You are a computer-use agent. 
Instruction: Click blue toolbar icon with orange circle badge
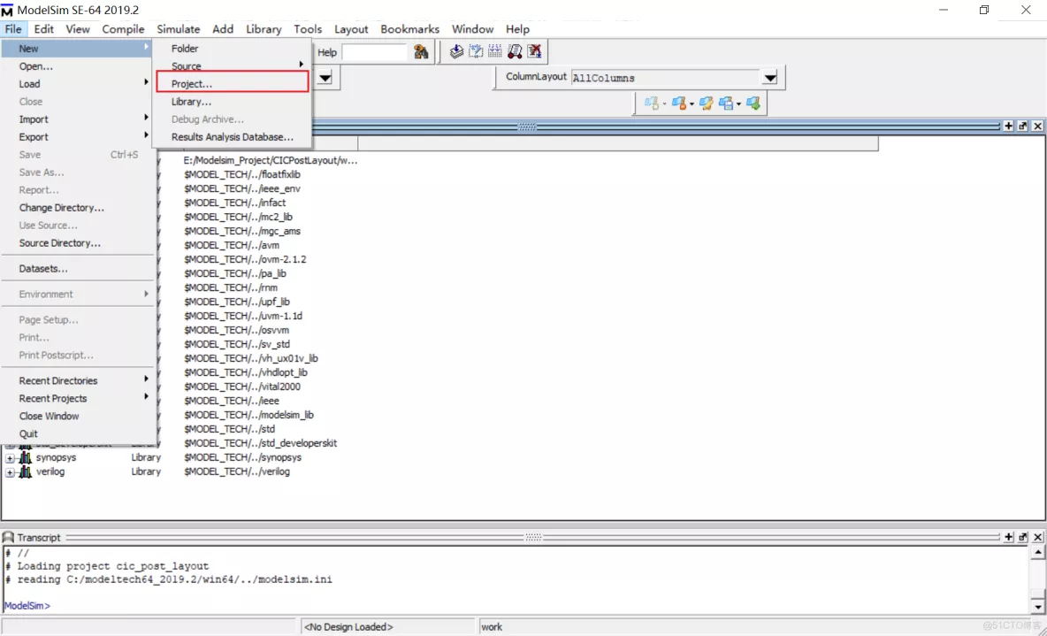click(x=679, y=103)
